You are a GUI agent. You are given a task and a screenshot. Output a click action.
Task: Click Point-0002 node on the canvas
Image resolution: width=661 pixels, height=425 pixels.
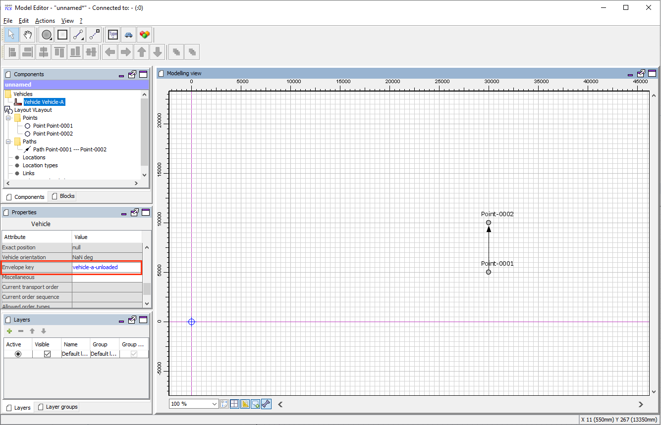coord(488,223)
